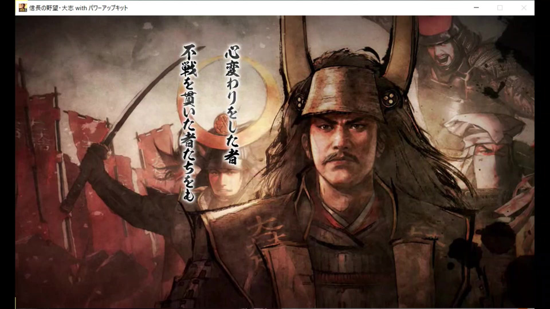Viewport: 550px width, 309px height.
Task: Click the window title 信長の野望・大志 with パワーアップキット
Action: pos(78,7)
